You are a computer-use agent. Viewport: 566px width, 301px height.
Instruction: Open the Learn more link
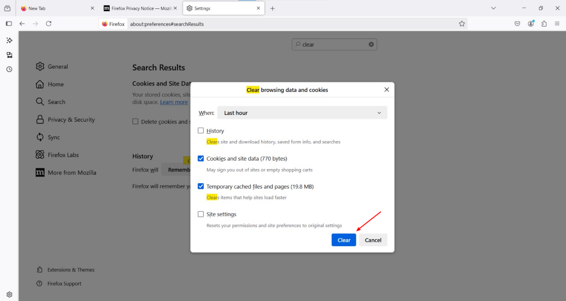(174, 102)
